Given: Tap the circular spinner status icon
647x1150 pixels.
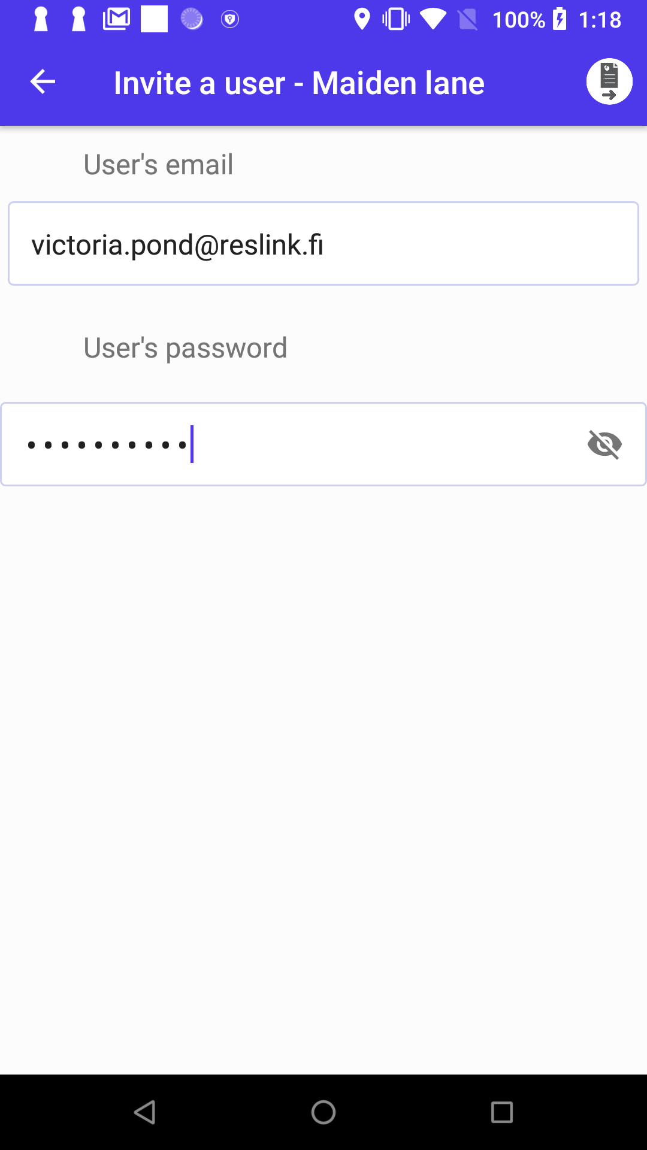Looking at the screenshot, I should (x=192, y=19).
